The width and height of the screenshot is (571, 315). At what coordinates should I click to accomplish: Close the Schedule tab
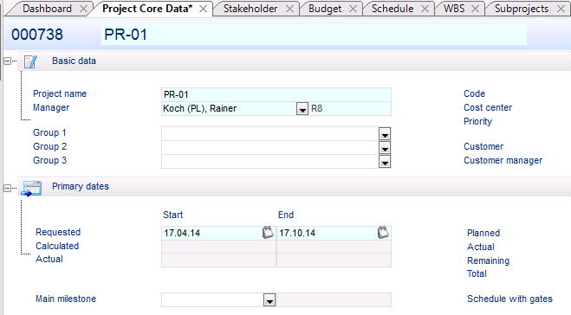[x=425, y=9]
